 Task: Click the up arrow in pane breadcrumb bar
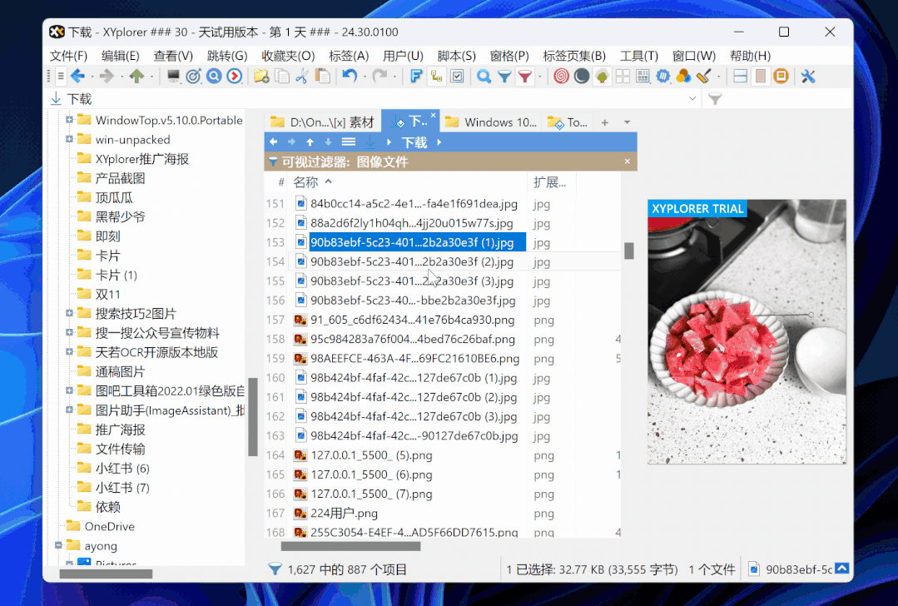310,142
